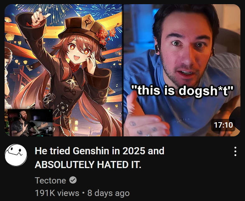
Task: Click the emblem on the front of the brown hat
Action: point(87,23)
